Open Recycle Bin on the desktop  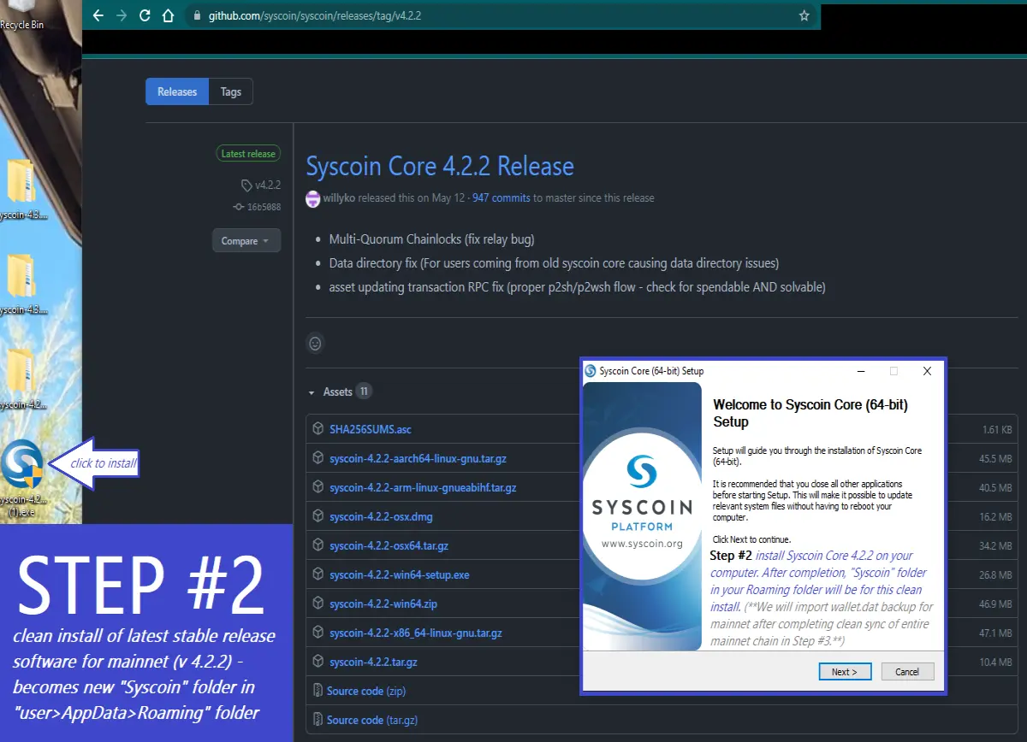(x=21, y=15)
